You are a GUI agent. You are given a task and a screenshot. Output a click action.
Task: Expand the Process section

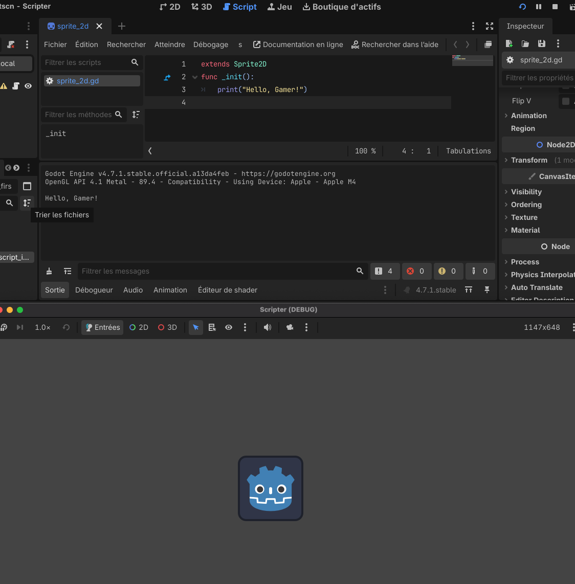click(x=525, y=262)
